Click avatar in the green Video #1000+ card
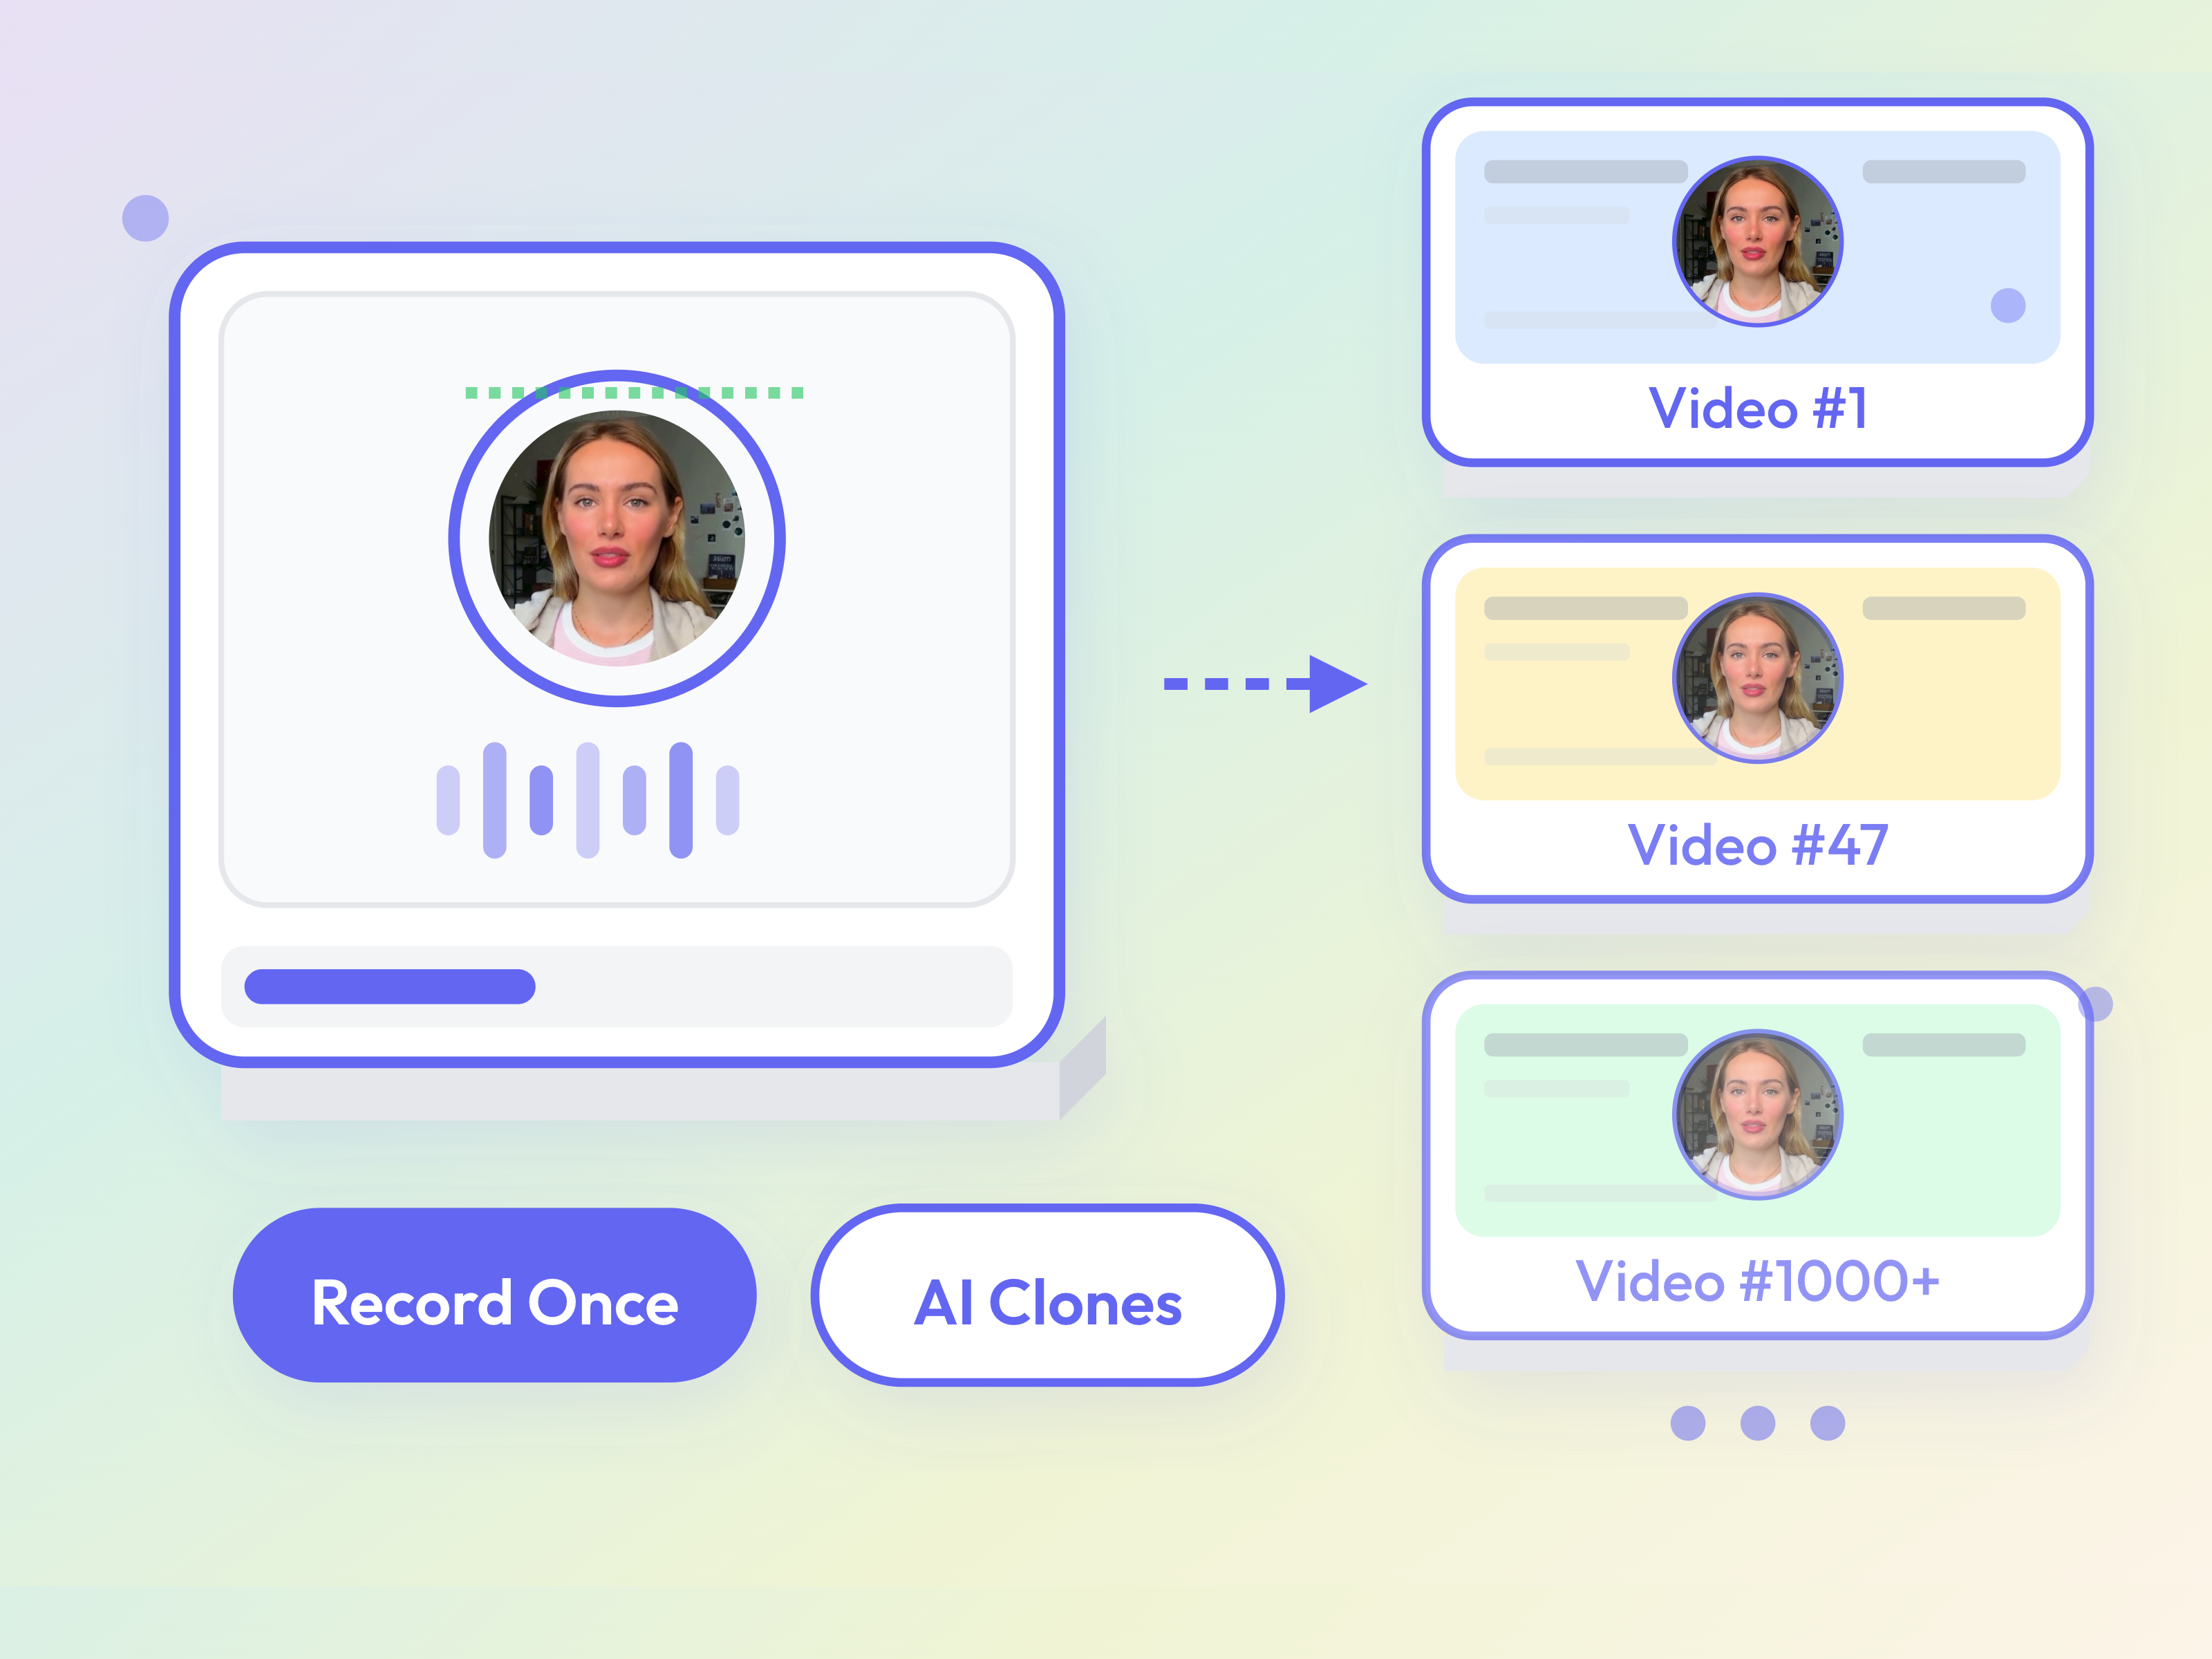 [1757, 1114]
